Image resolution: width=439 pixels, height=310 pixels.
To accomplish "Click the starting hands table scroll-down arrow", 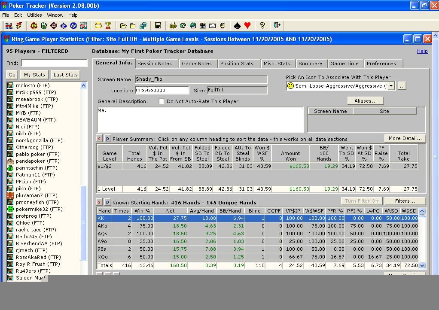I will point(422,265).
